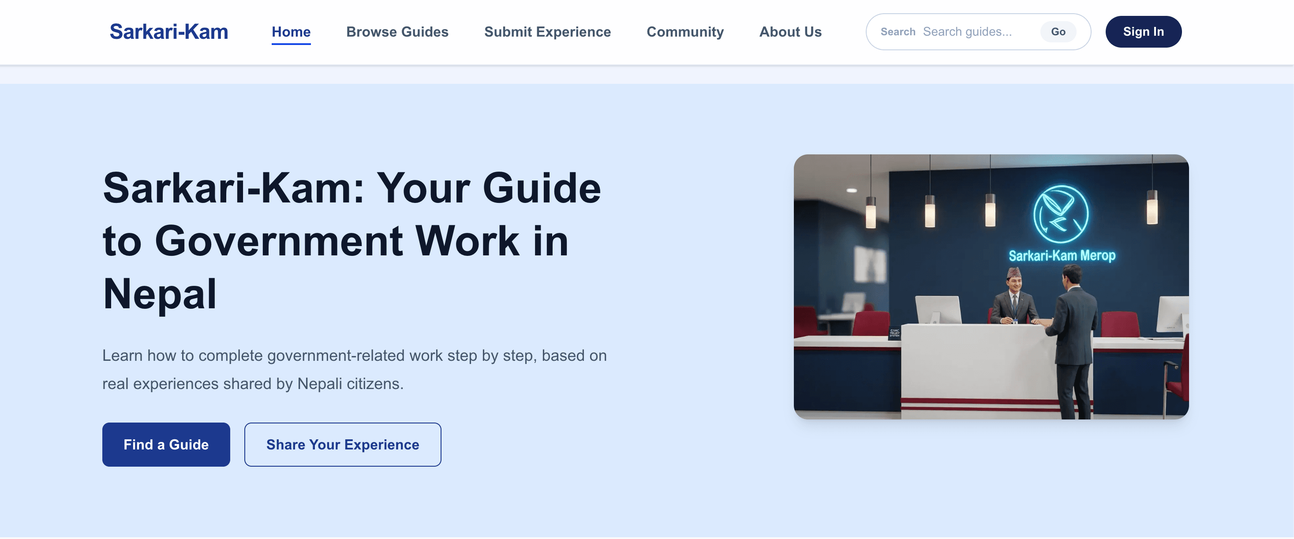
Task: Click the Sarkari-Kam logo in header
Action: 169,32
